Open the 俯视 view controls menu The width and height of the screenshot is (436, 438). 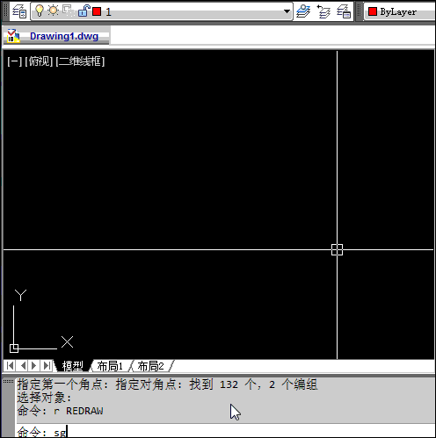39,61
